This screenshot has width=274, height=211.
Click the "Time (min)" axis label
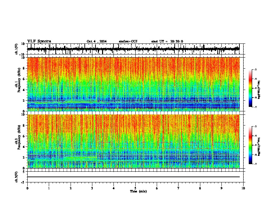(x=138, y=191)
